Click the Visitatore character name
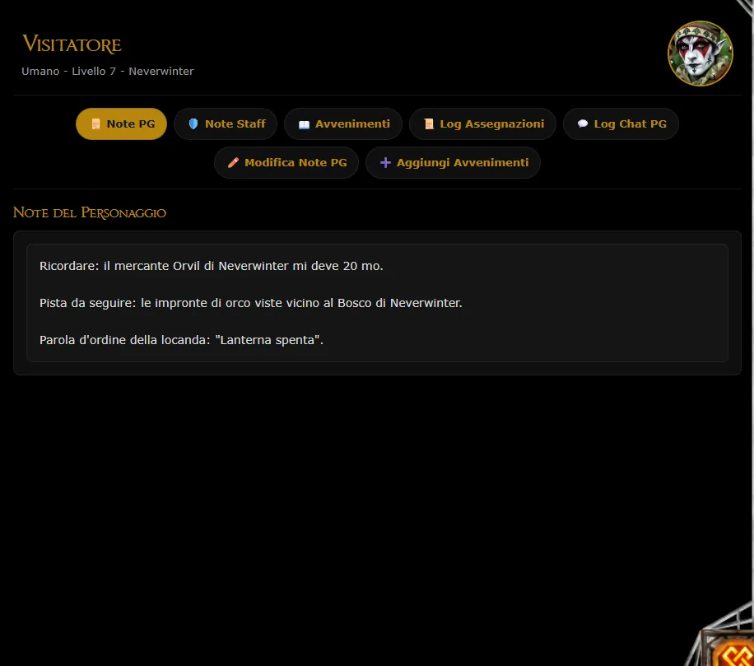Screen dimensions: 754x666 pos(72,44)
